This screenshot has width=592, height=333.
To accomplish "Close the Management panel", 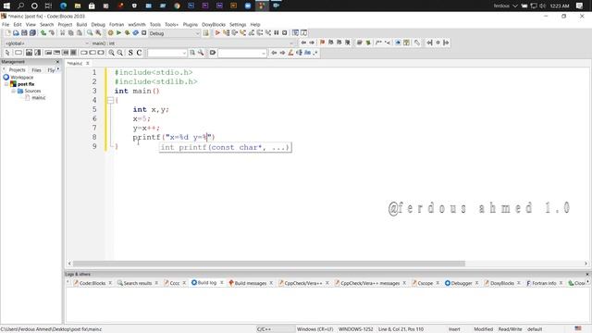I will point(57,62).
